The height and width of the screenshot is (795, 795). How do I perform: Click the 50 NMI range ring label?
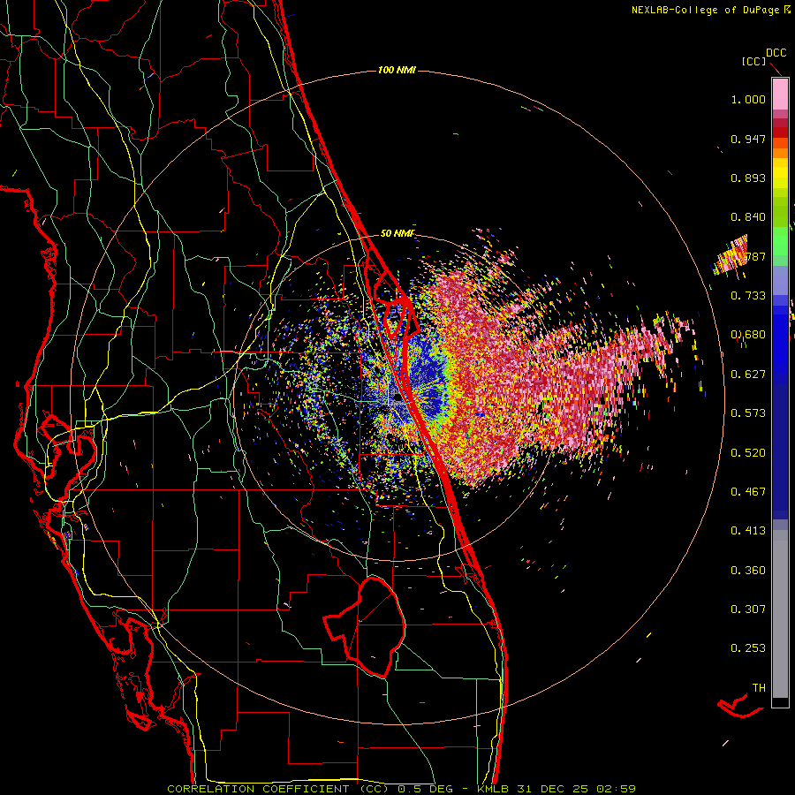click(x=397, y=233)
